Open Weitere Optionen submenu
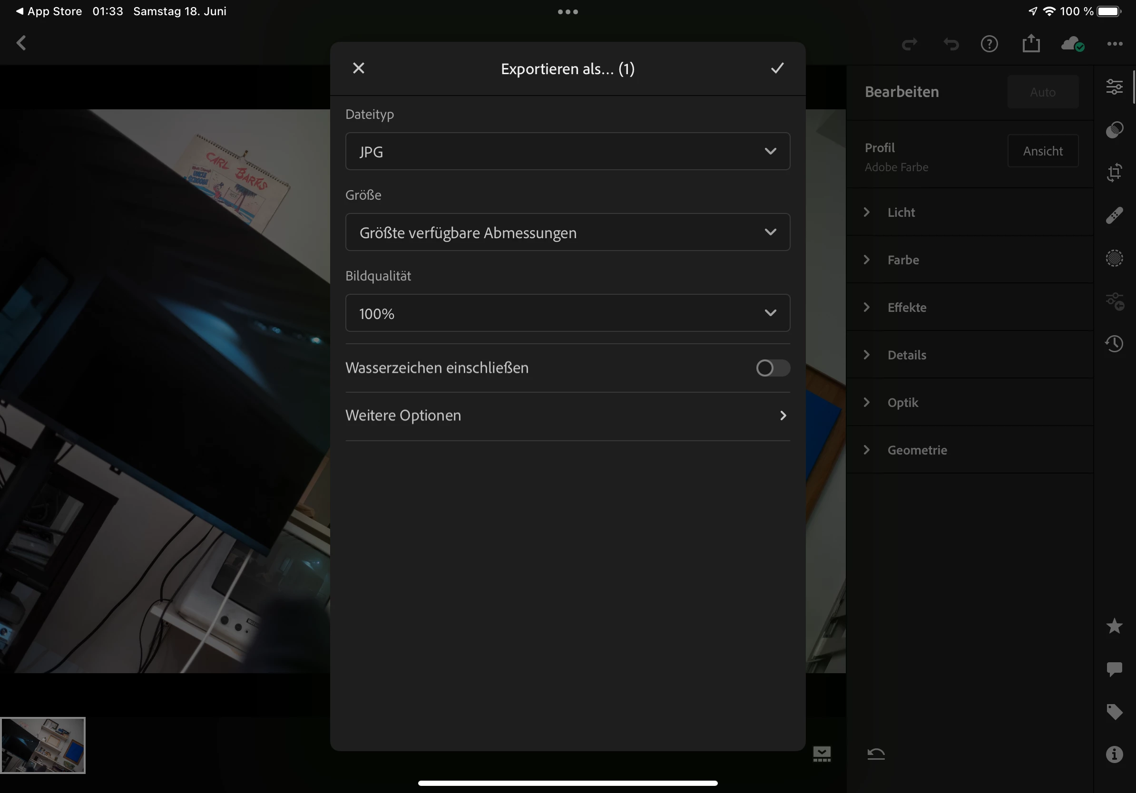 [x=568, y=416]
